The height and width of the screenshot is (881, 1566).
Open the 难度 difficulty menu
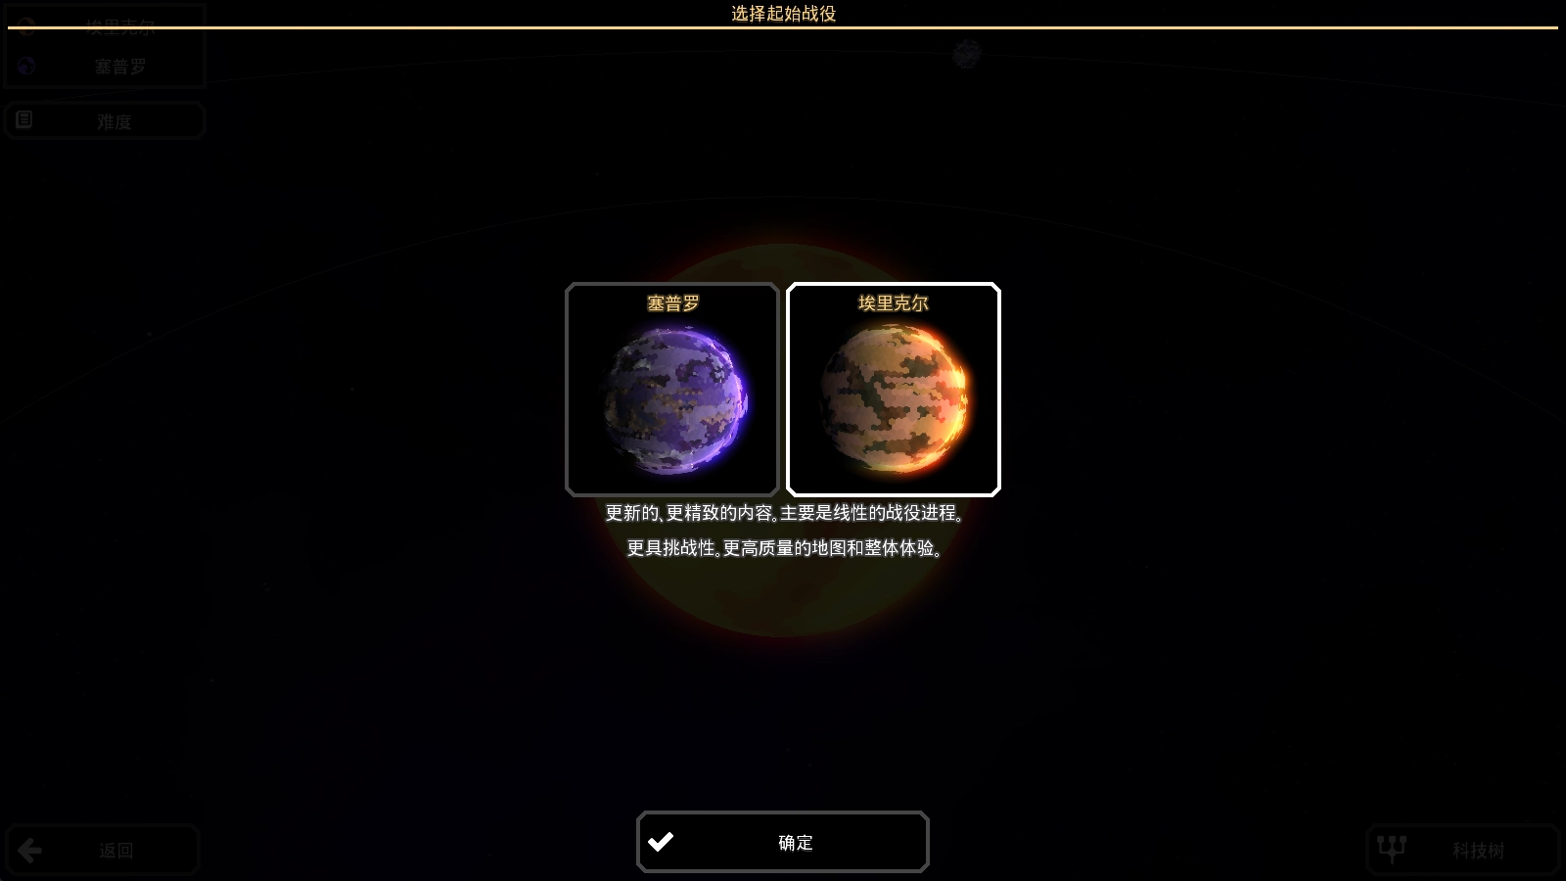(x=105, y=120)
